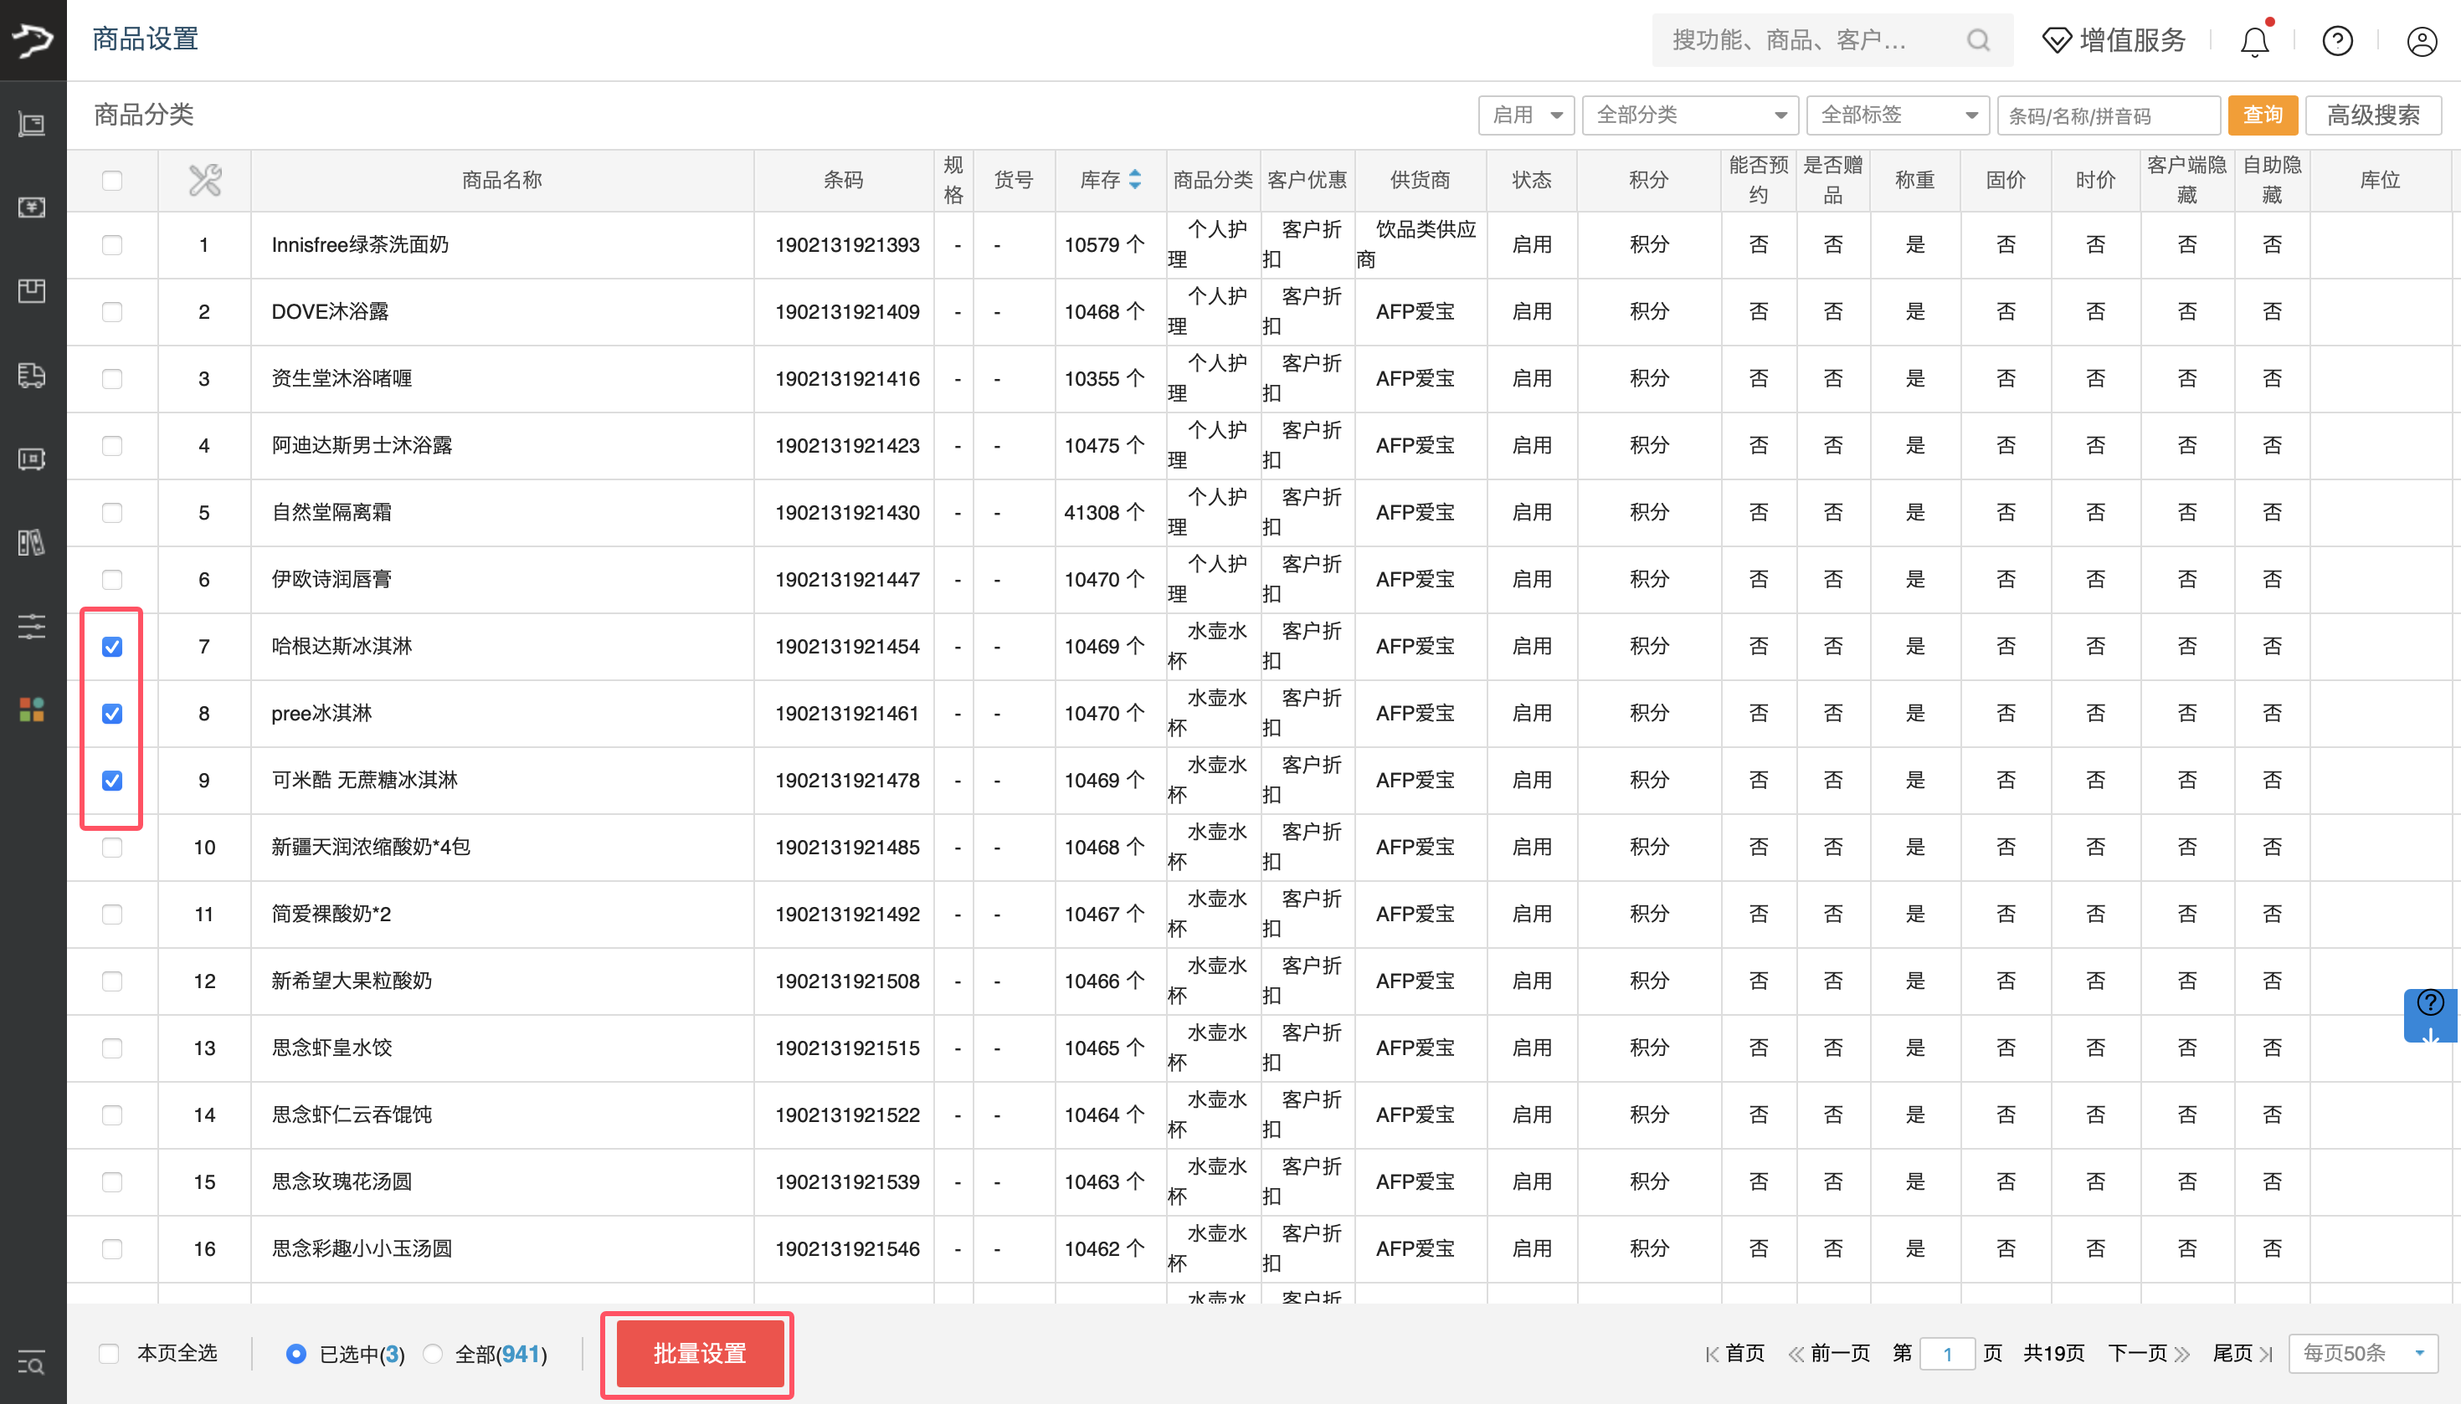This screenshot has width=2461, height=1404.
Task: Open 高级搜索 advanced search
Action: 2373,115
